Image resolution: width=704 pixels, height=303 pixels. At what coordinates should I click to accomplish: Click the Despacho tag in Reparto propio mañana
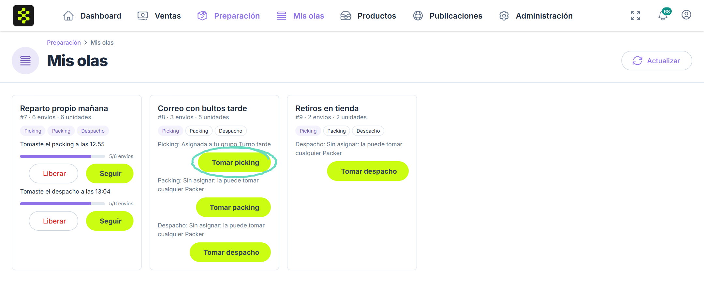point(93,131)
